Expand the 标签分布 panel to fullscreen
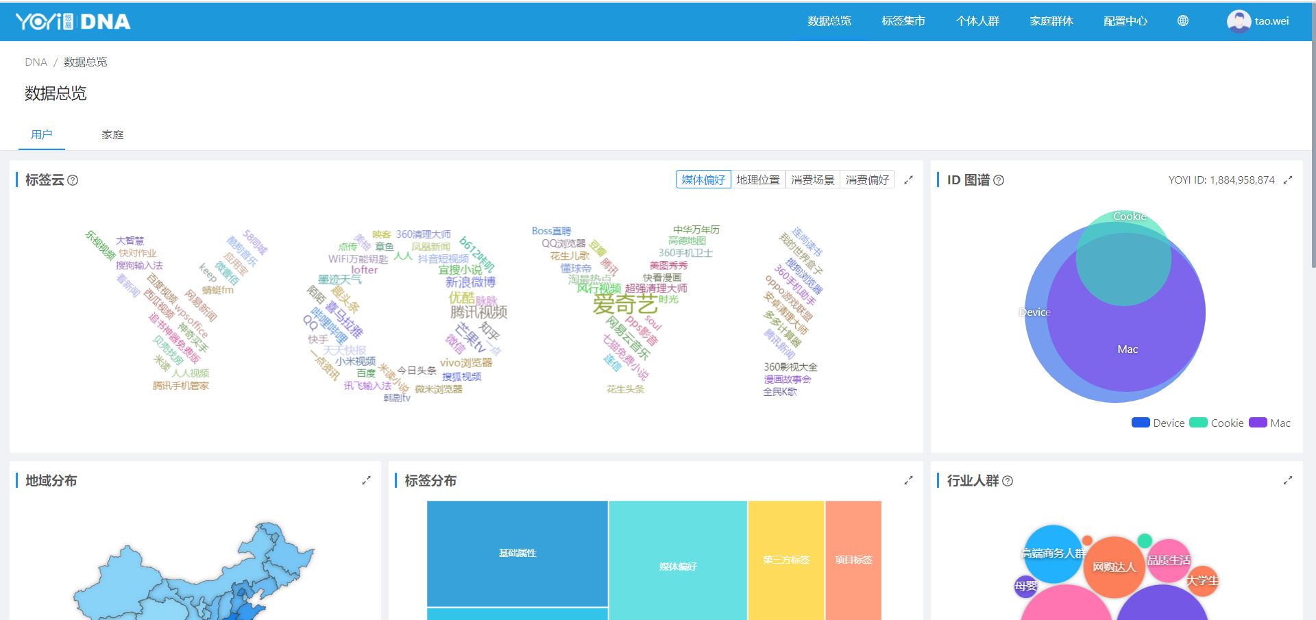Screen dimensions: 1316x620 [x=909, y=481]
